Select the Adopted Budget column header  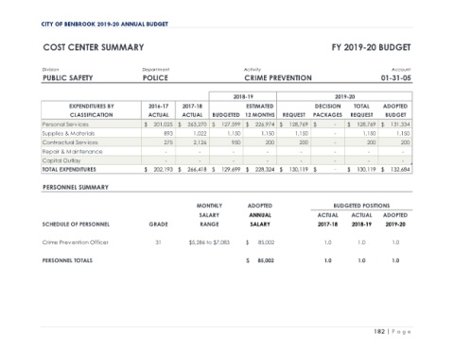tap(395, 110)
